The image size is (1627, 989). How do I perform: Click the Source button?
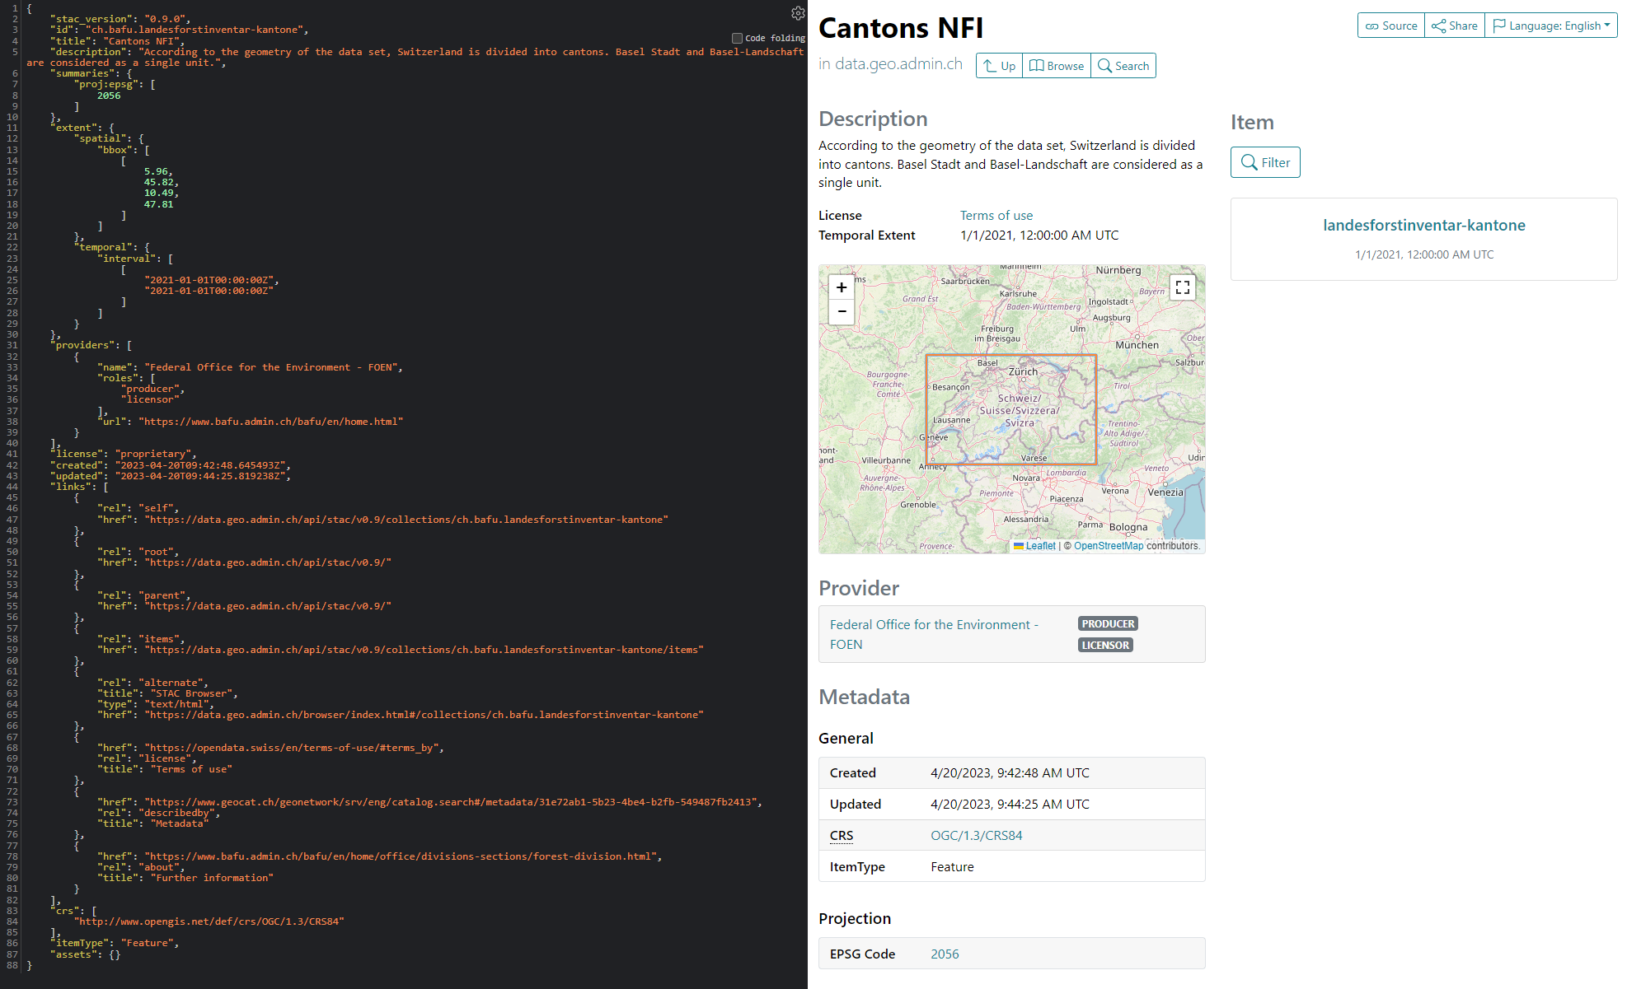1390,26
